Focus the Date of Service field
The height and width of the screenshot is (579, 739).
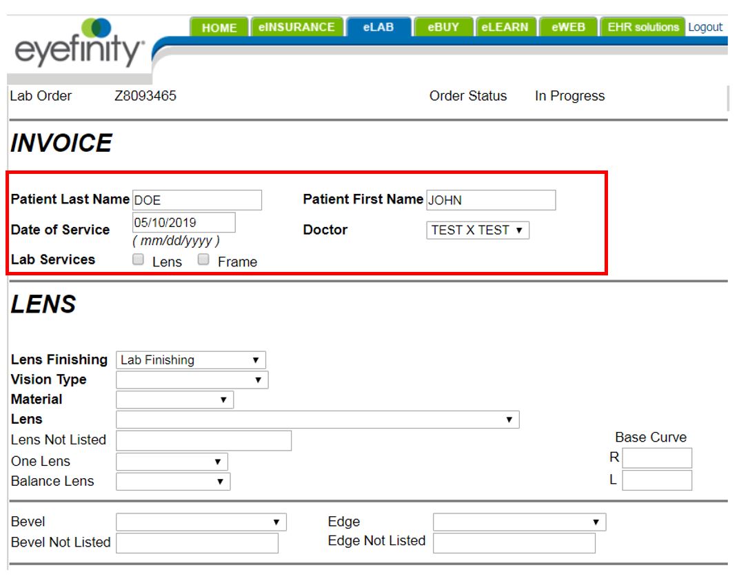183,222
